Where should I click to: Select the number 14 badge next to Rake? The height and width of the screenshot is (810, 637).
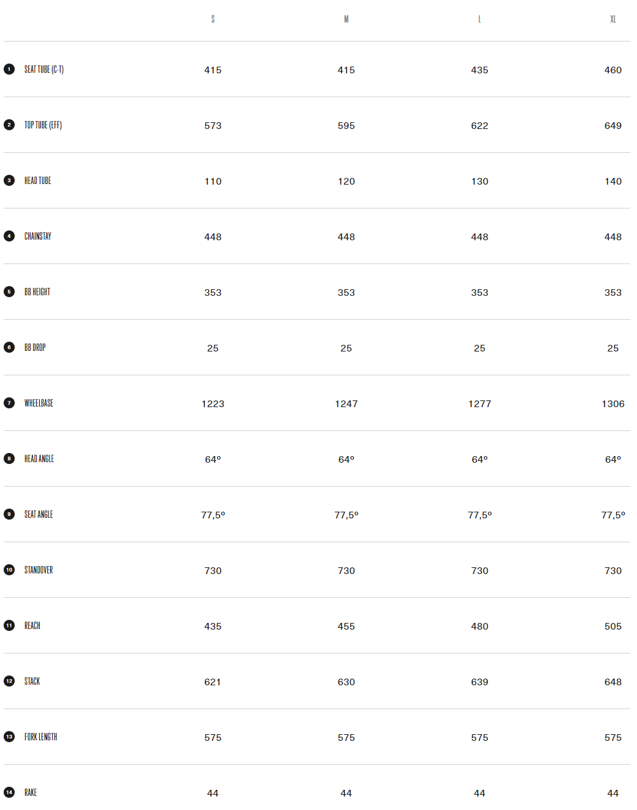click(9, 792)
